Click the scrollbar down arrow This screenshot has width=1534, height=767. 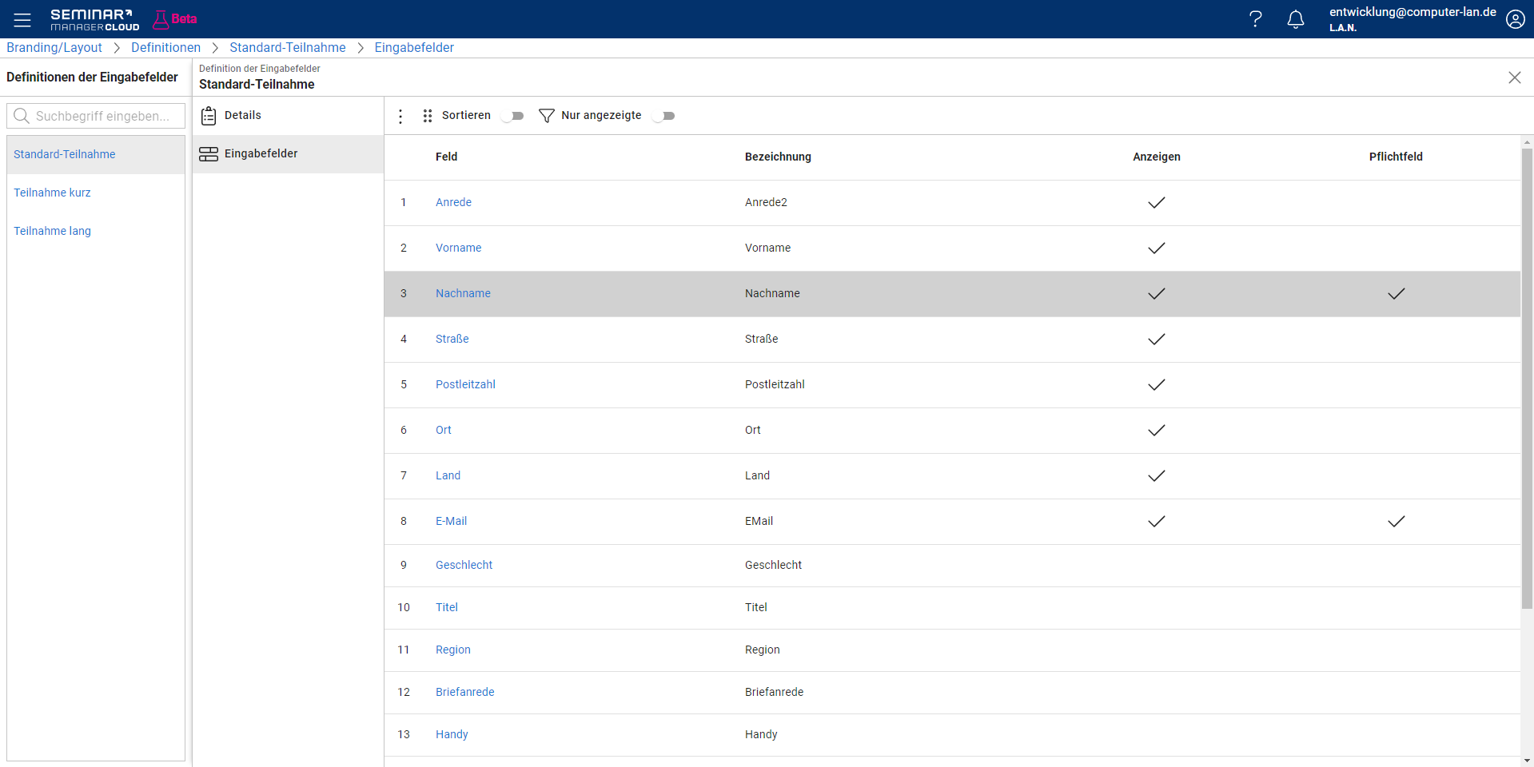tap(1527, 761)
